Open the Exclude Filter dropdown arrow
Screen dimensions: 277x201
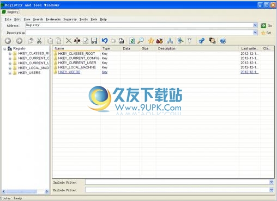point(272,190)
